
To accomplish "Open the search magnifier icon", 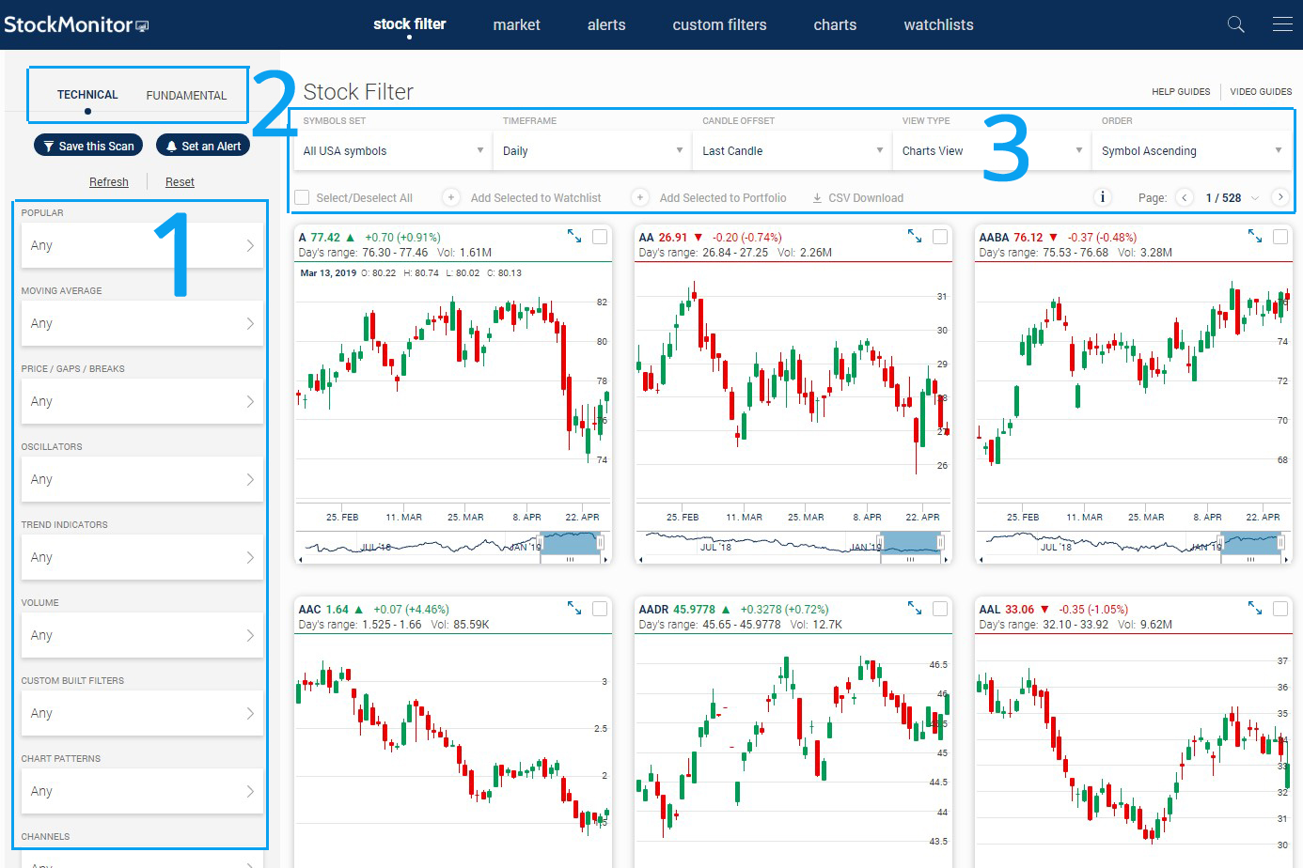I will (x=1236, y=24).
